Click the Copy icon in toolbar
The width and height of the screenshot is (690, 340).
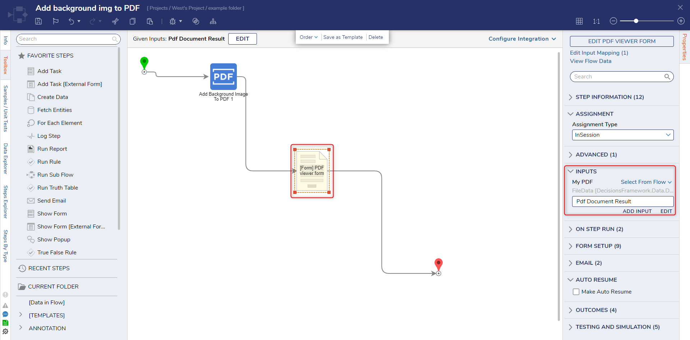133,21
